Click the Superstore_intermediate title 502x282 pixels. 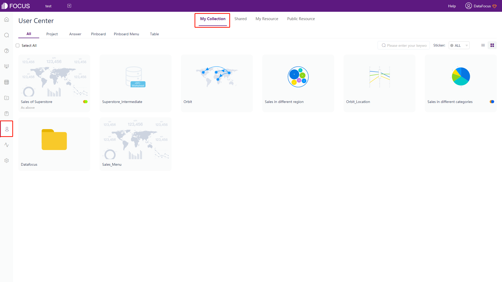(x=122, y=102)
